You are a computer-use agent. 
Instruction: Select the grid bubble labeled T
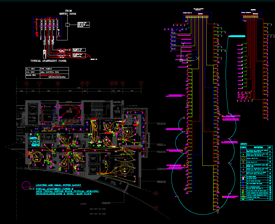(x=141, y=83)
